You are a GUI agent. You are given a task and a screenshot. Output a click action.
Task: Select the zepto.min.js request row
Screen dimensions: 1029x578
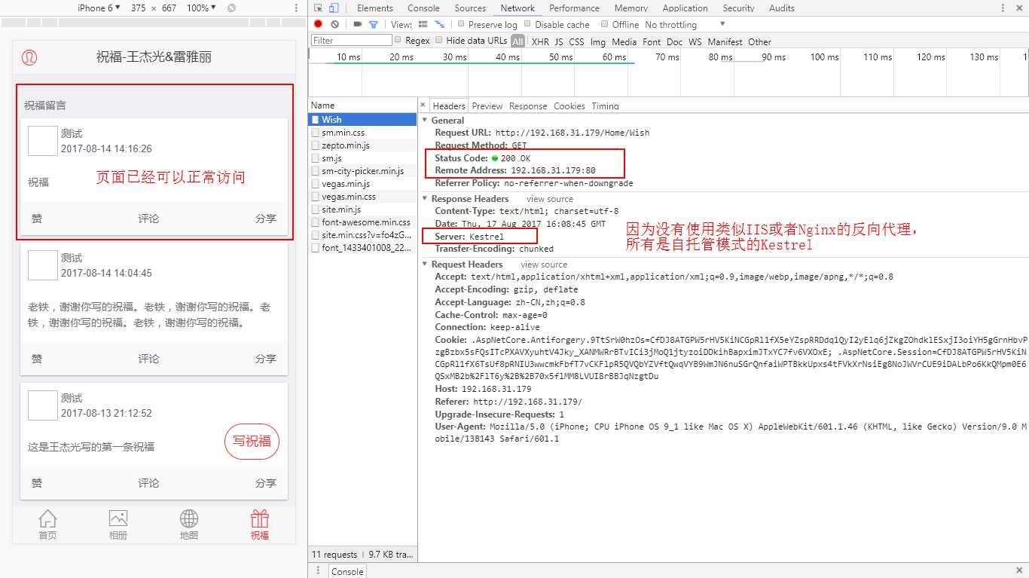pyautogui.click(x=362, y=145)
